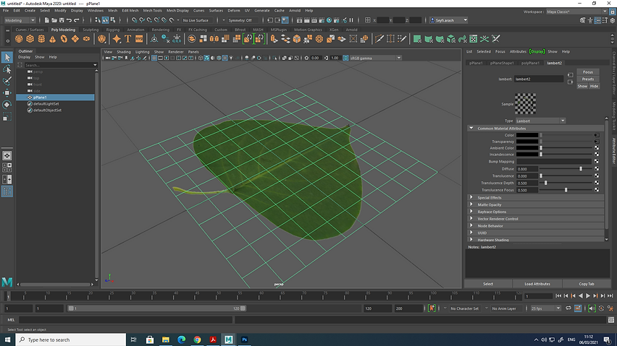Click the Translucence Focus slider handle
617x346 pixels.
pos(566,190)
